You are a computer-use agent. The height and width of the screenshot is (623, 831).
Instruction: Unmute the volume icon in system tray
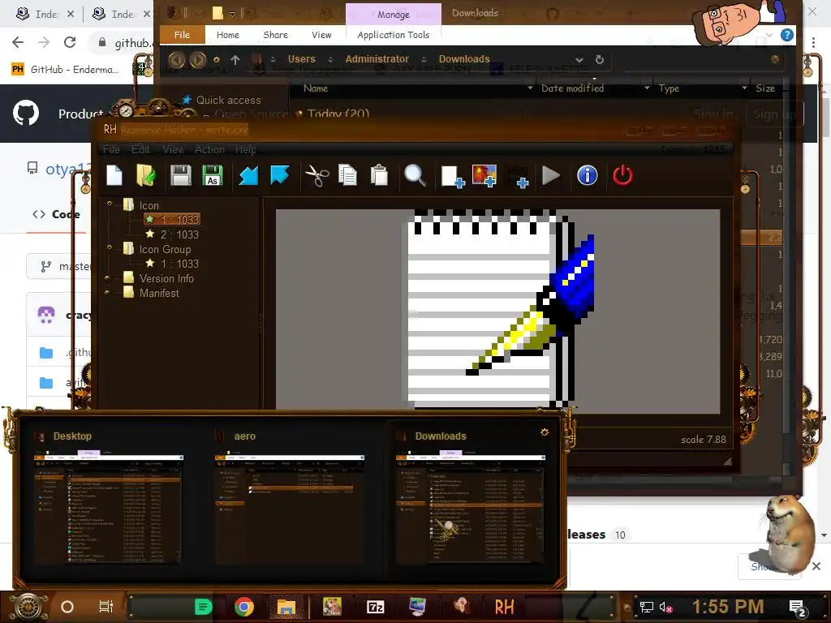(x=665, y=607)
